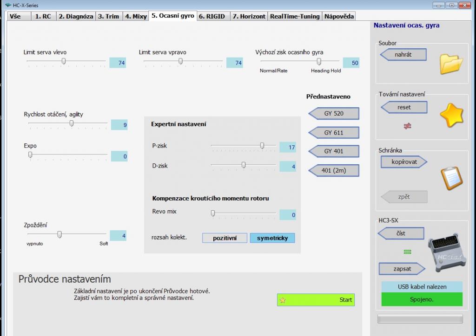This screenshot has width=476, height=336.
Task: Click the clipboard icon in Schránka
Action: [451, 178]
